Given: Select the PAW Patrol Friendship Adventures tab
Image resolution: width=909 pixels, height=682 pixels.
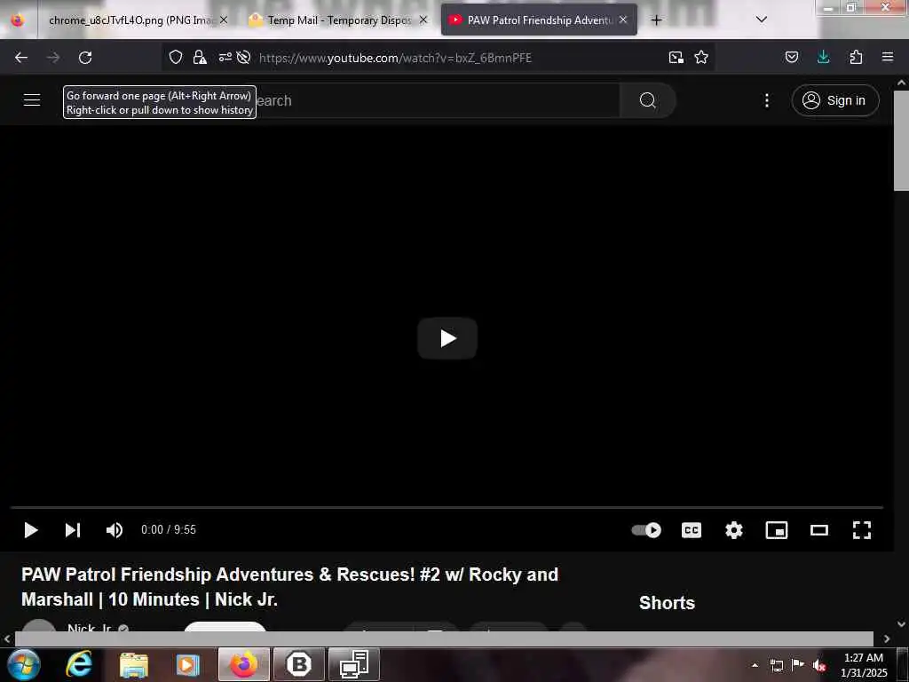Looking at the screenshot, I should 539,20.
